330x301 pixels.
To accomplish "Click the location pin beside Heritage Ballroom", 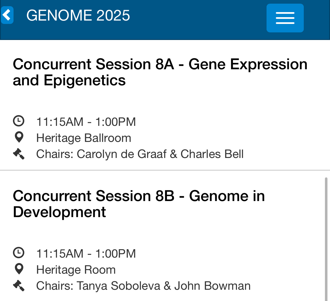I will point(19,137).
